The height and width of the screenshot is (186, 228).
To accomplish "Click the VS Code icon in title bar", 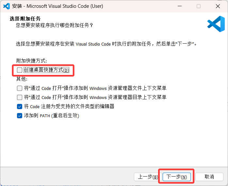I will [7, 6].
